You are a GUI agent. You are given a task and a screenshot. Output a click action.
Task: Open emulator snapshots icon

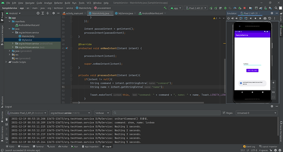270,18
